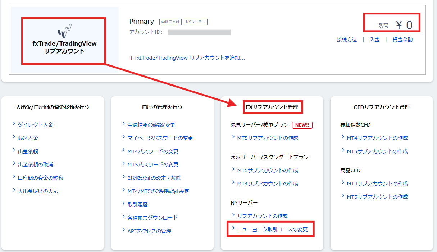Open 出金依頼 link
This screenshot has height=252, width=437.
coord(28,151)
